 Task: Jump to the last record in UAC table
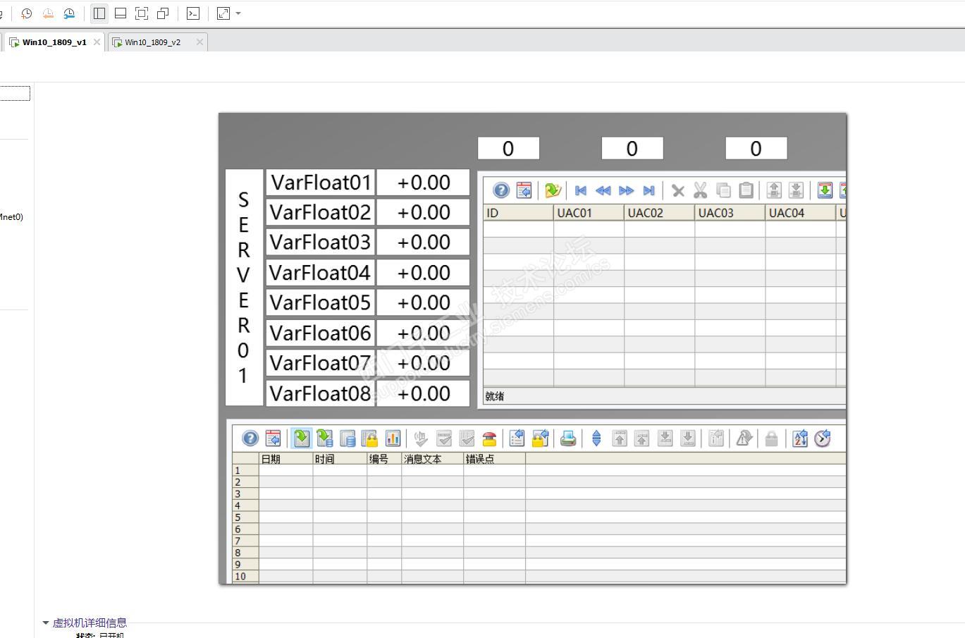pyautogui.click(x=649, y=190)
